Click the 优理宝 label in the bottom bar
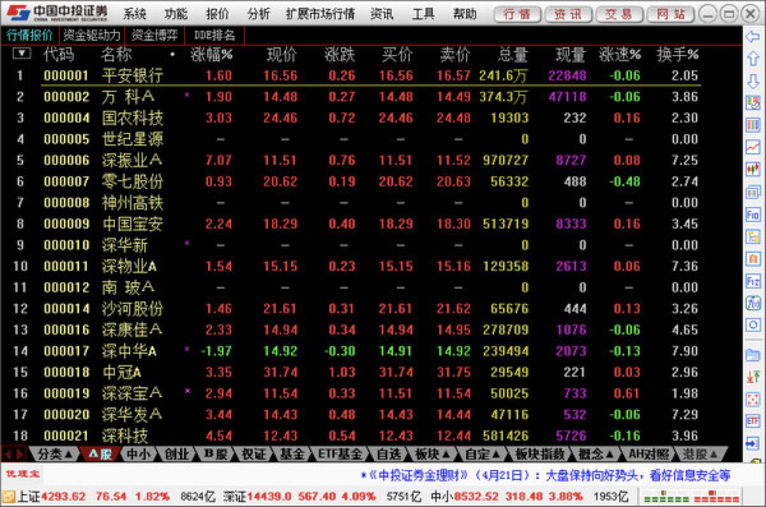The width and height of the screenshot is (766, 507). [22, 474]
